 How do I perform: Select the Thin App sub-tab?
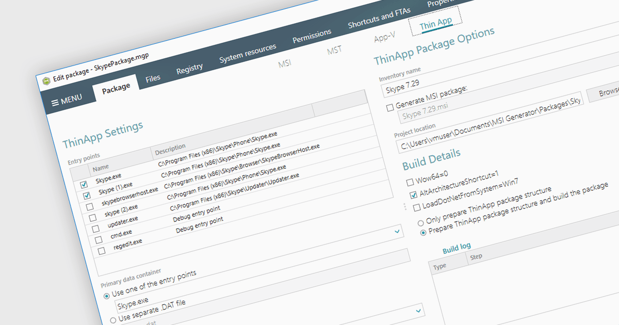click(436, 24)
